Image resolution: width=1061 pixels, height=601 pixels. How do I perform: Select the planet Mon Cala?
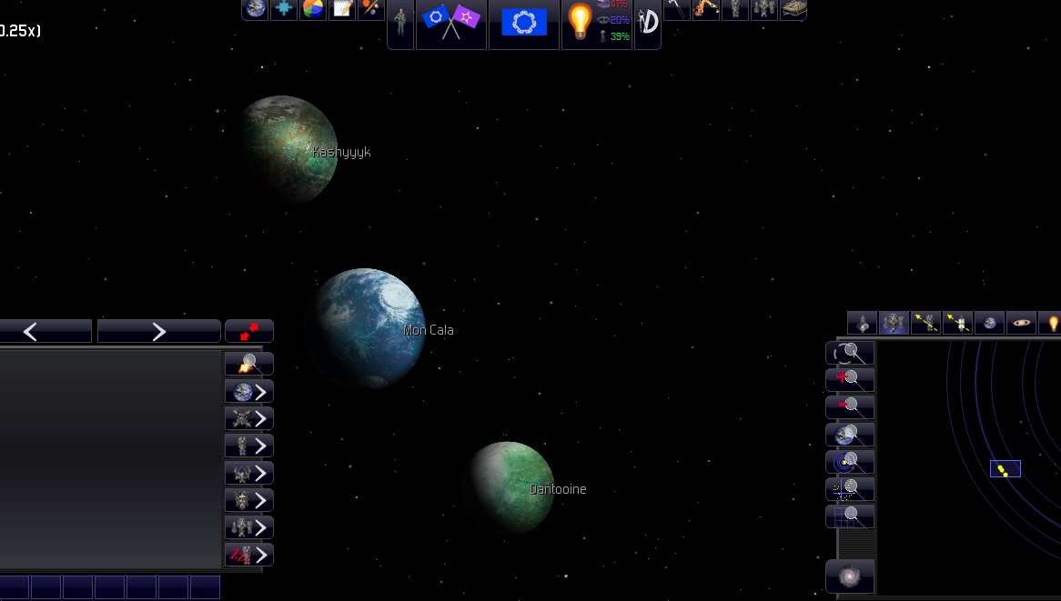pos(366,327)
